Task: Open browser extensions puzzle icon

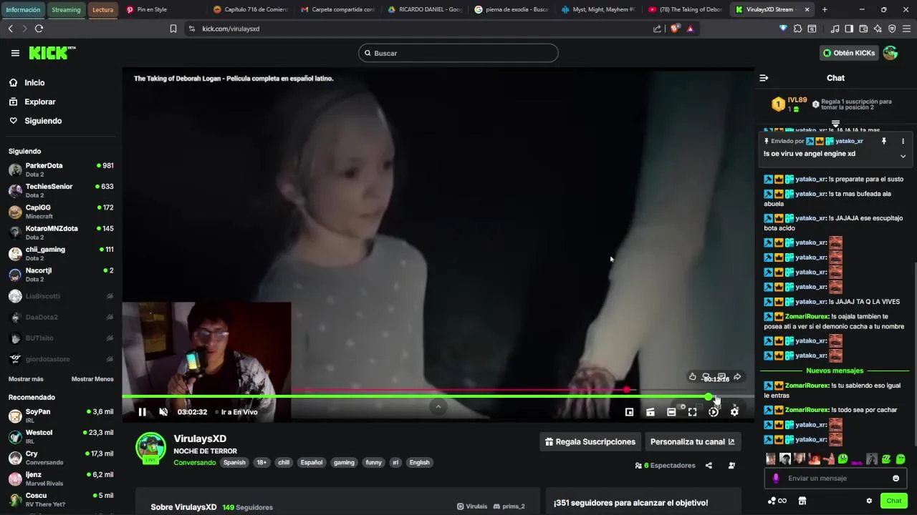Action: click(x=797, y=29)
